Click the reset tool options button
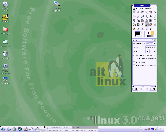 tap(154, 89)
